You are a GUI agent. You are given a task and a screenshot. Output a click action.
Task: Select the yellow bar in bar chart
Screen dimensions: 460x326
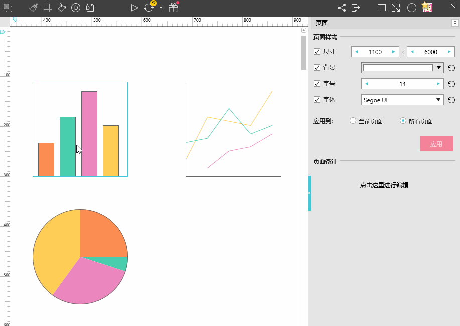[x=111, y=151]
